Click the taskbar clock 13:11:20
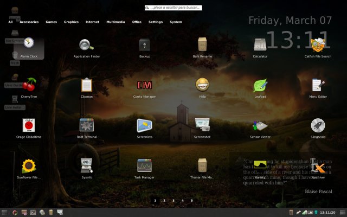This screenshot has height=217, width=347. click(x=327, y=213)
